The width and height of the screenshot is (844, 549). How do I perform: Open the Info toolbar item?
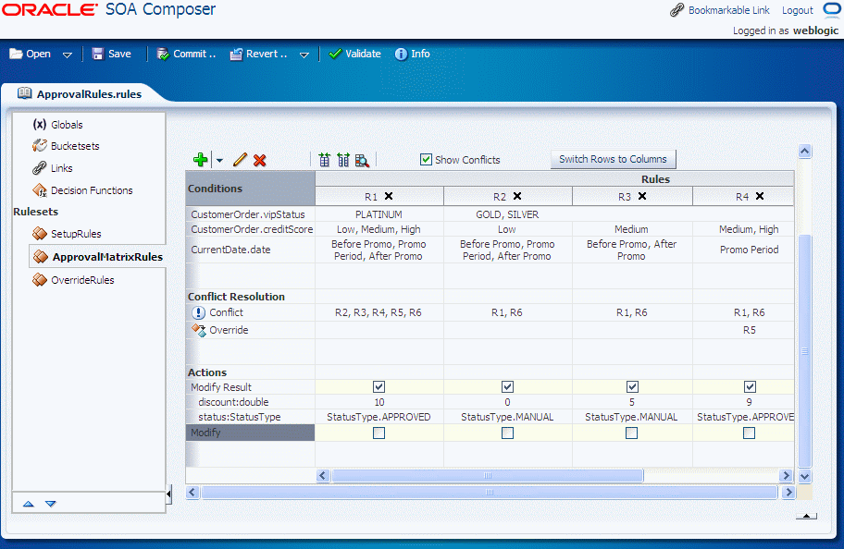(413, 54)
